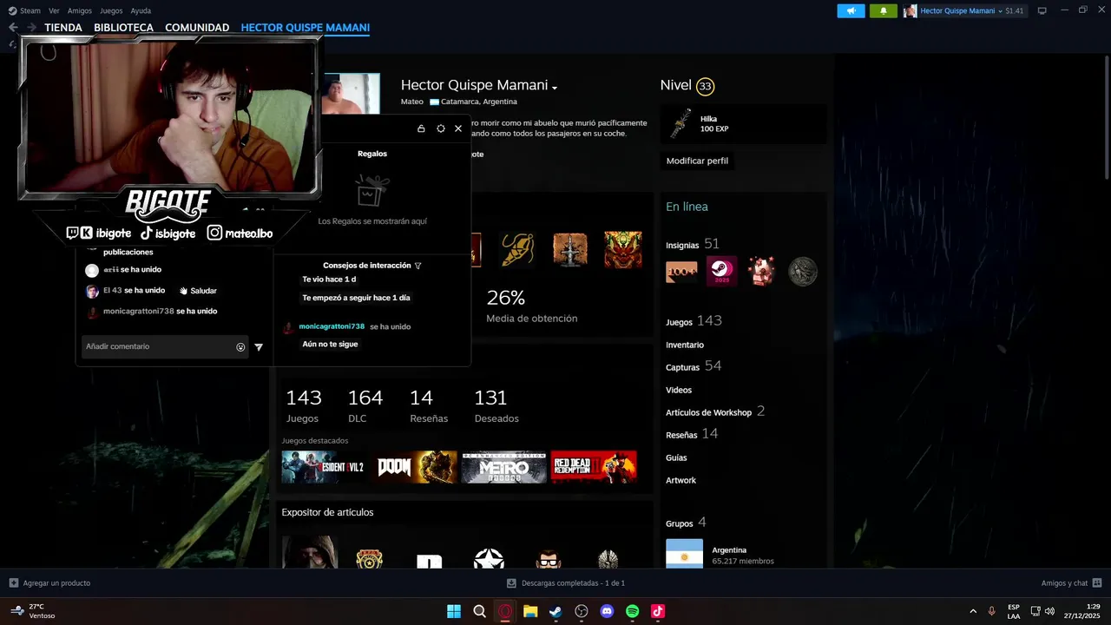Image resolution: width=1111 pixels, height=625 pixels.
Task: Open the Juegos menu
Action: click(x=111, y=10)
